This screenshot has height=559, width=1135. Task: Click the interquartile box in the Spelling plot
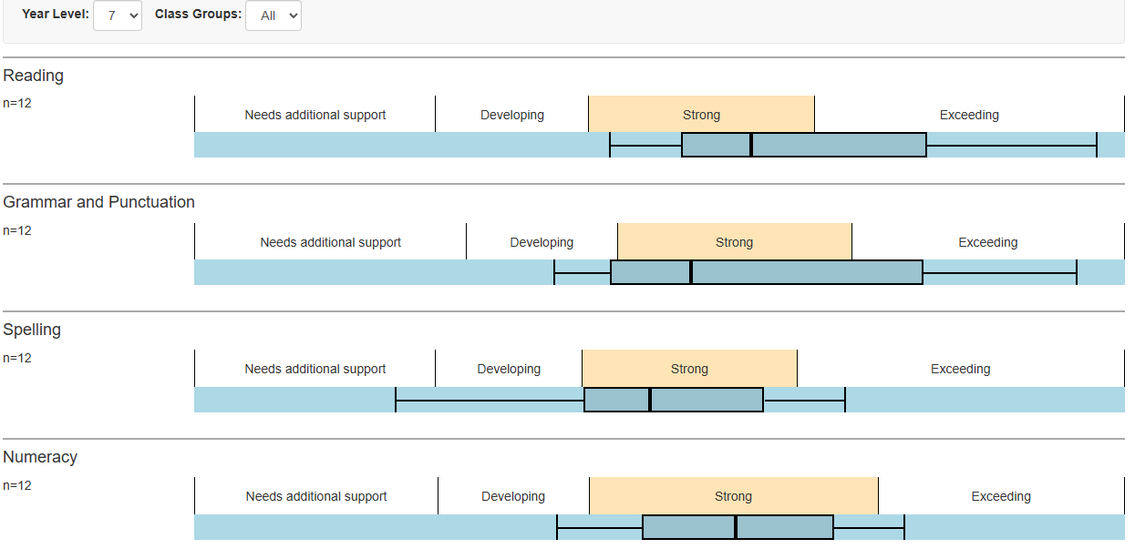674,400
